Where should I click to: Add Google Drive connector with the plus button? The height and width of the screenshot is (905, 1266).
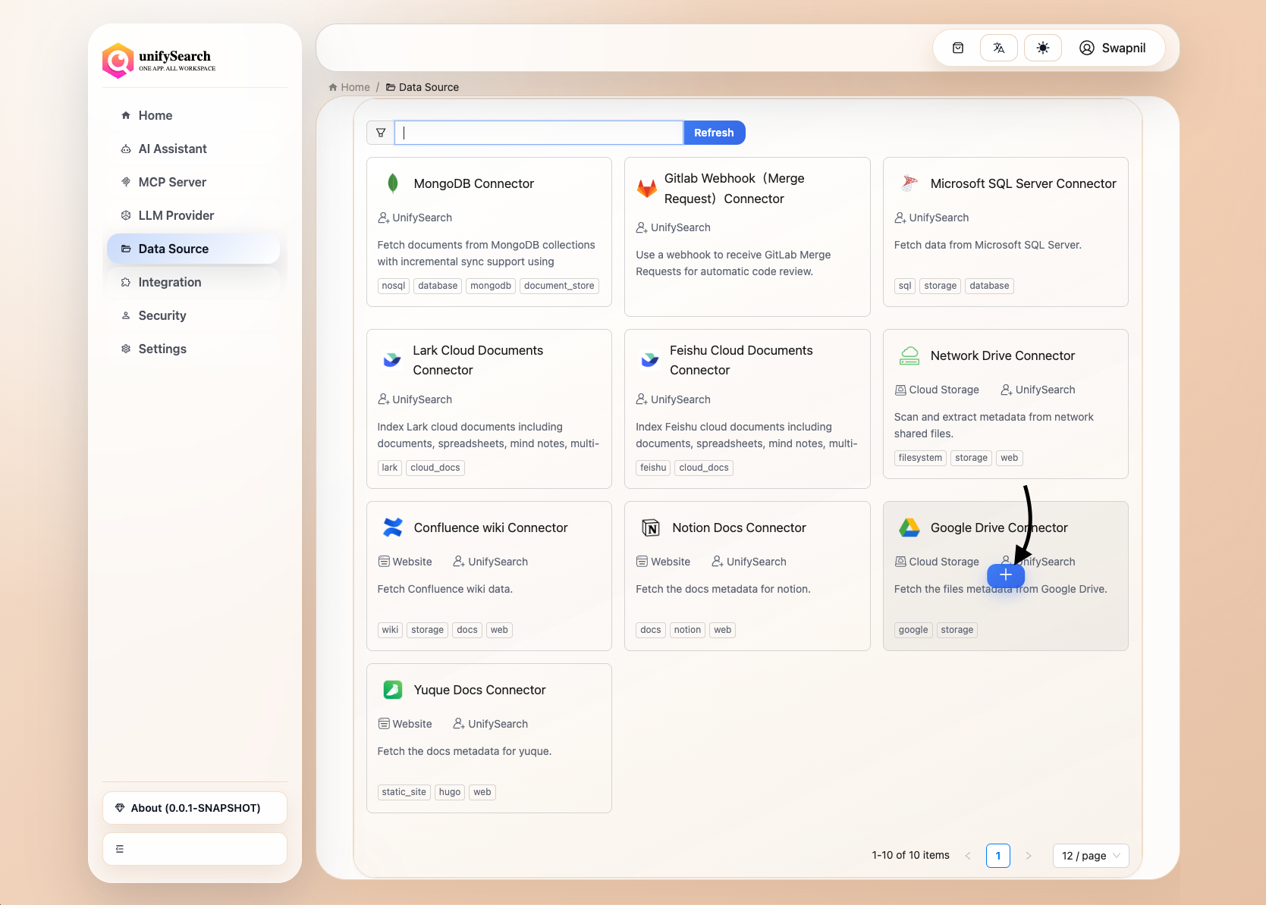click(1005, 576)
